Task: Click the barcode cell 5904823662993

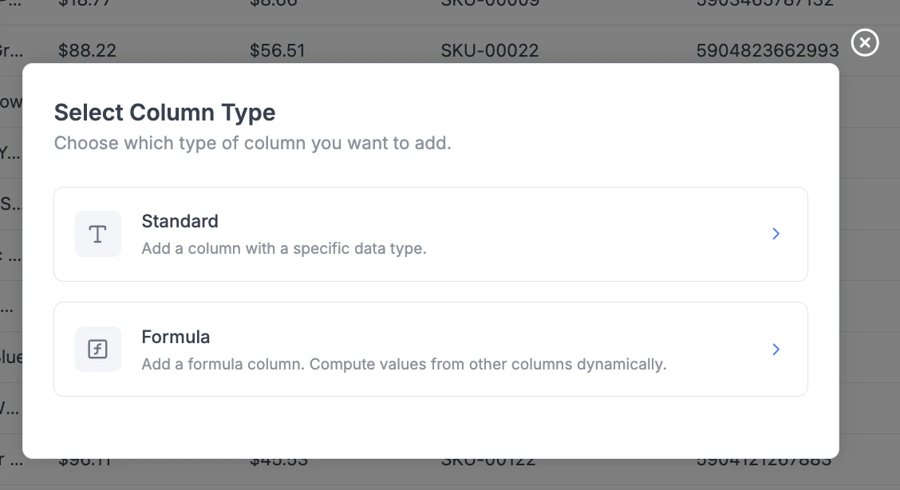Action: click(x=767, y=51)
